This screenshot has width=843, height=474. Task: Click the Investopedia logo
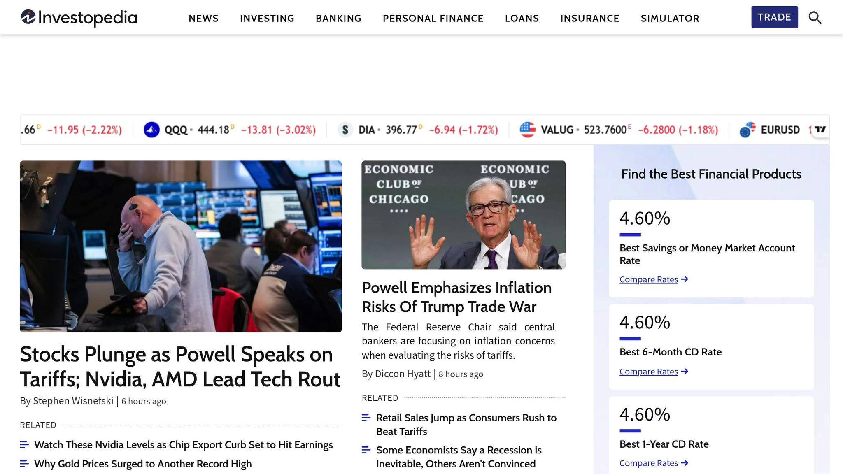(78, 17)
